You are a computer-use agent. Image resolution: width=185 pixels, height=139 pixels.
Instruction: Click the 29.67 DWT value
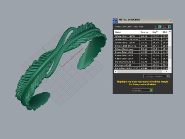click(155, 36)
